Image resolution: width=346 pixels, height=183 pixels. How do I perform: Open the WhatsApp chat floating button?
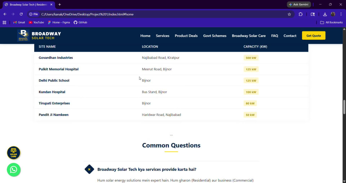(13, 170)
